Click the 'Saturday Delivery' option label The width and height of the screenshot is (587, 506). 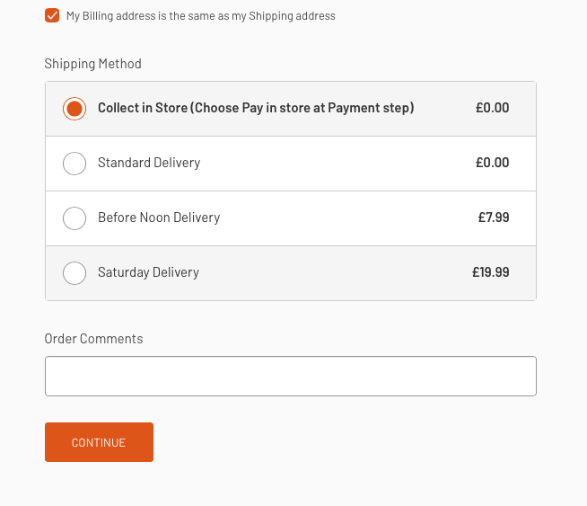[x=148, y=272]
